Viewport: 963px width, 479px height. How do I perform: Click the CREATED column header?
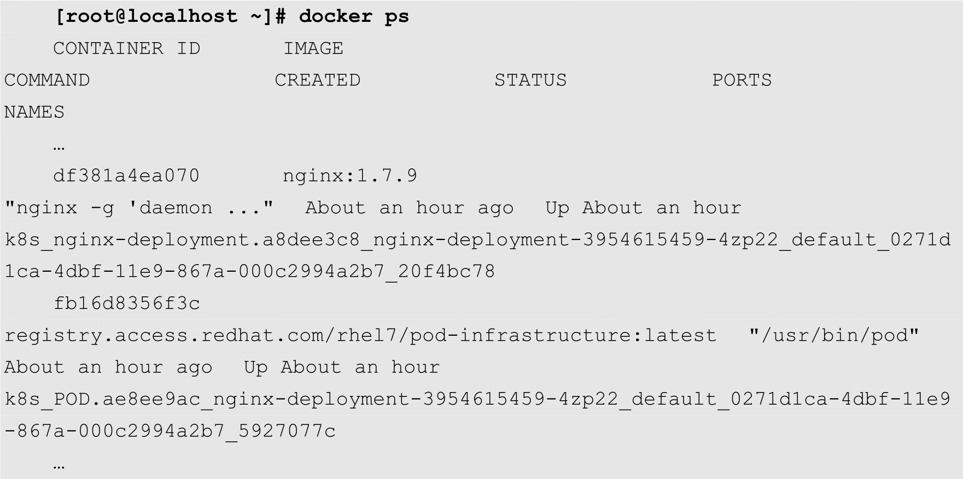[317, 80]
